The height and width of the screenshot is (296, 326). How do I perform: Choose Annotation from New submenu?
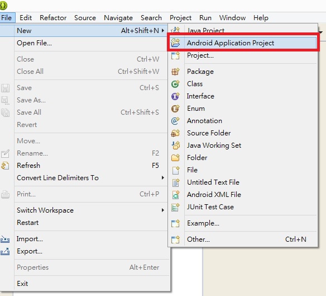tap(243, 121)
